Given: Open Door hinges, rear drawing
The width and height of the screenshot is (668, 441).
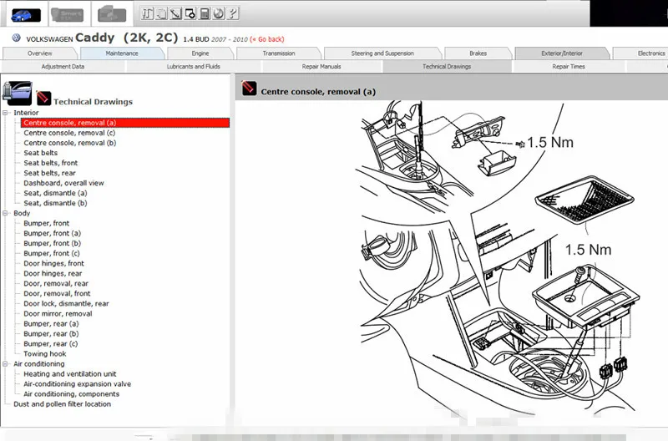Looking at the screenshot, I should 53,274.
